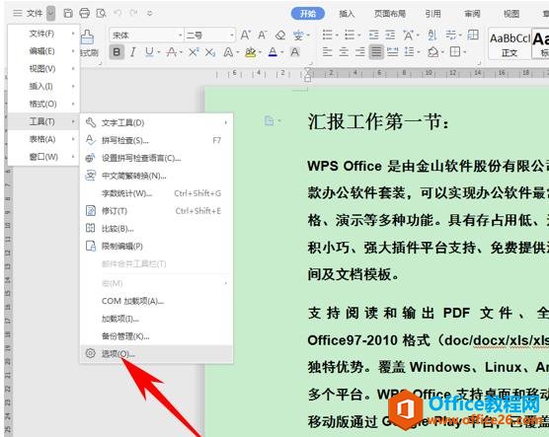Expand borders dropdown arrow
Image resolution: width=549 pixels, height=437 pixels.
pos(465,52)
